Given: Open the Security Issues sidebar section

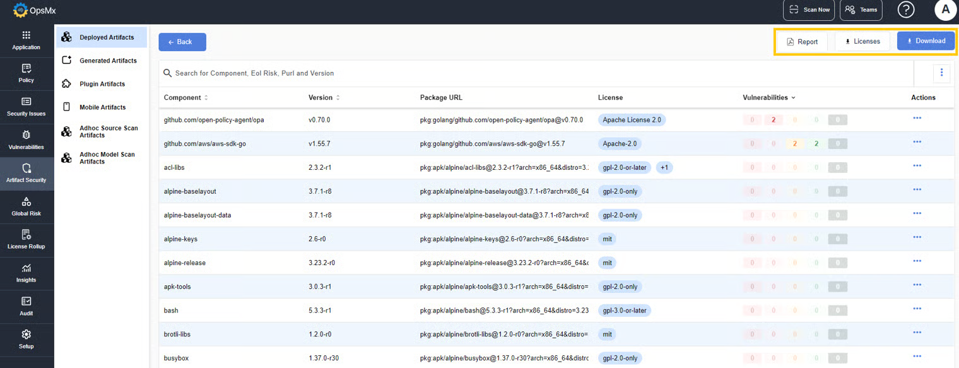Looking at the screenshot, I should pos(26,107).
